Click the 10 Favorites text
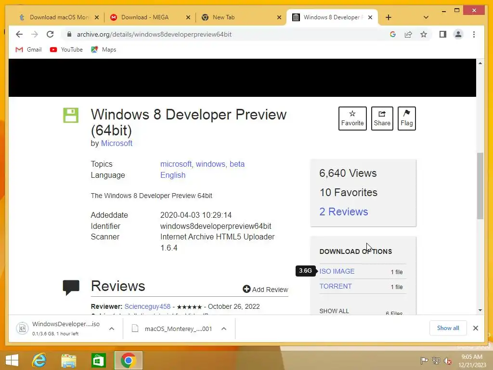This screenshot has width=493, height=370. (349, 192)
